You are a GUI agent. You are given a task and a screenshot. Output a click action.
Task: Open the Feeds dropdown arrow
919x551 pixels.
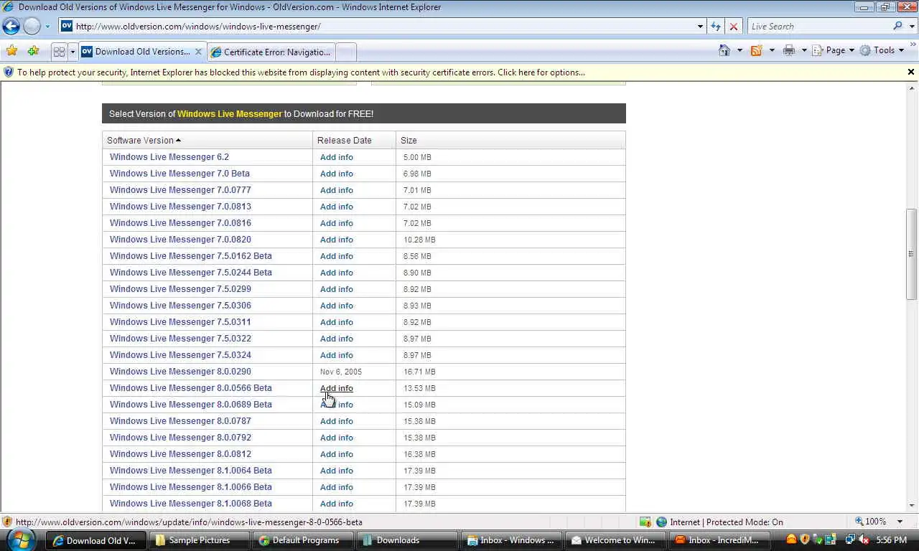point(772,50)
